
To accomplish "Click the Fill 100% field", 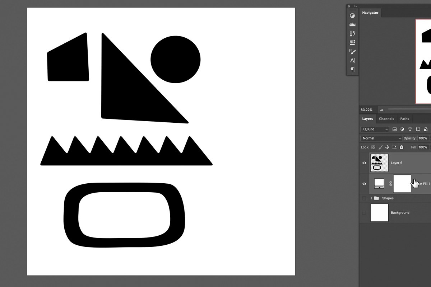I will pyautogui.click(x=423, y=147).
